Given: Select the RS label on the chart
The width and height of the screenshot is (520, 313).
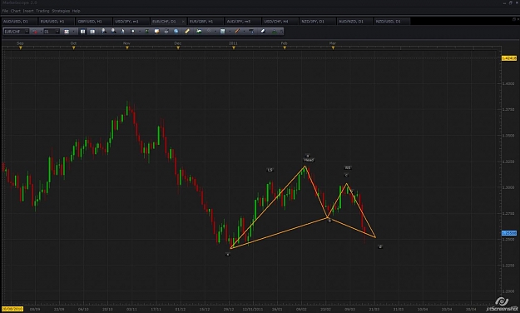Looking at the screenshot, I should click(348, 167).
